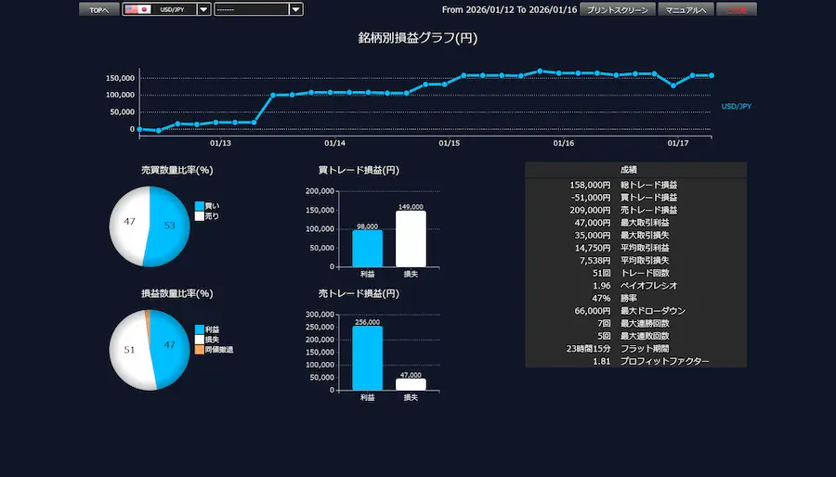Click the white 149,000 bar in 買トレード損益
Viewport: 836px width, 477px height.
pyautogui.click(x=411, y=239)
